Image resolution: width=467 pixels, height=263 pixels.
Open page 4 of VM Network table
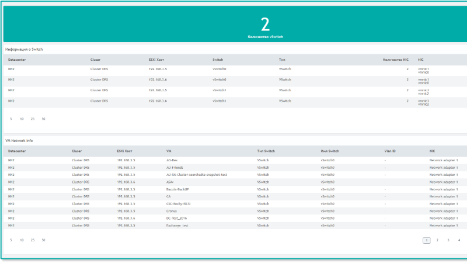pos(459,240)
